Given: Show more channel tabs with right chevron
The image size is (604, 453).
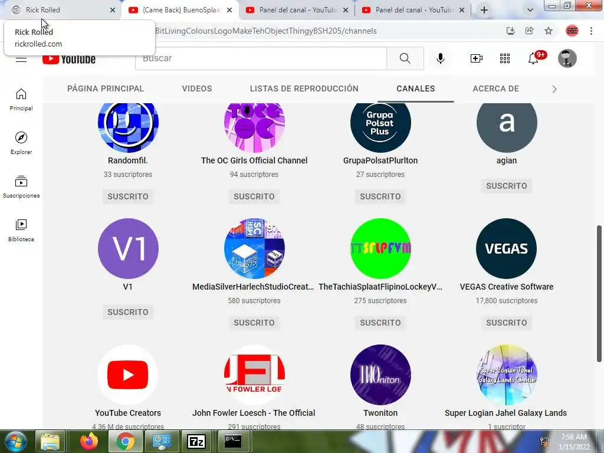Looking at the screenshot, I should pyautogui.click(x=554, y=89).
